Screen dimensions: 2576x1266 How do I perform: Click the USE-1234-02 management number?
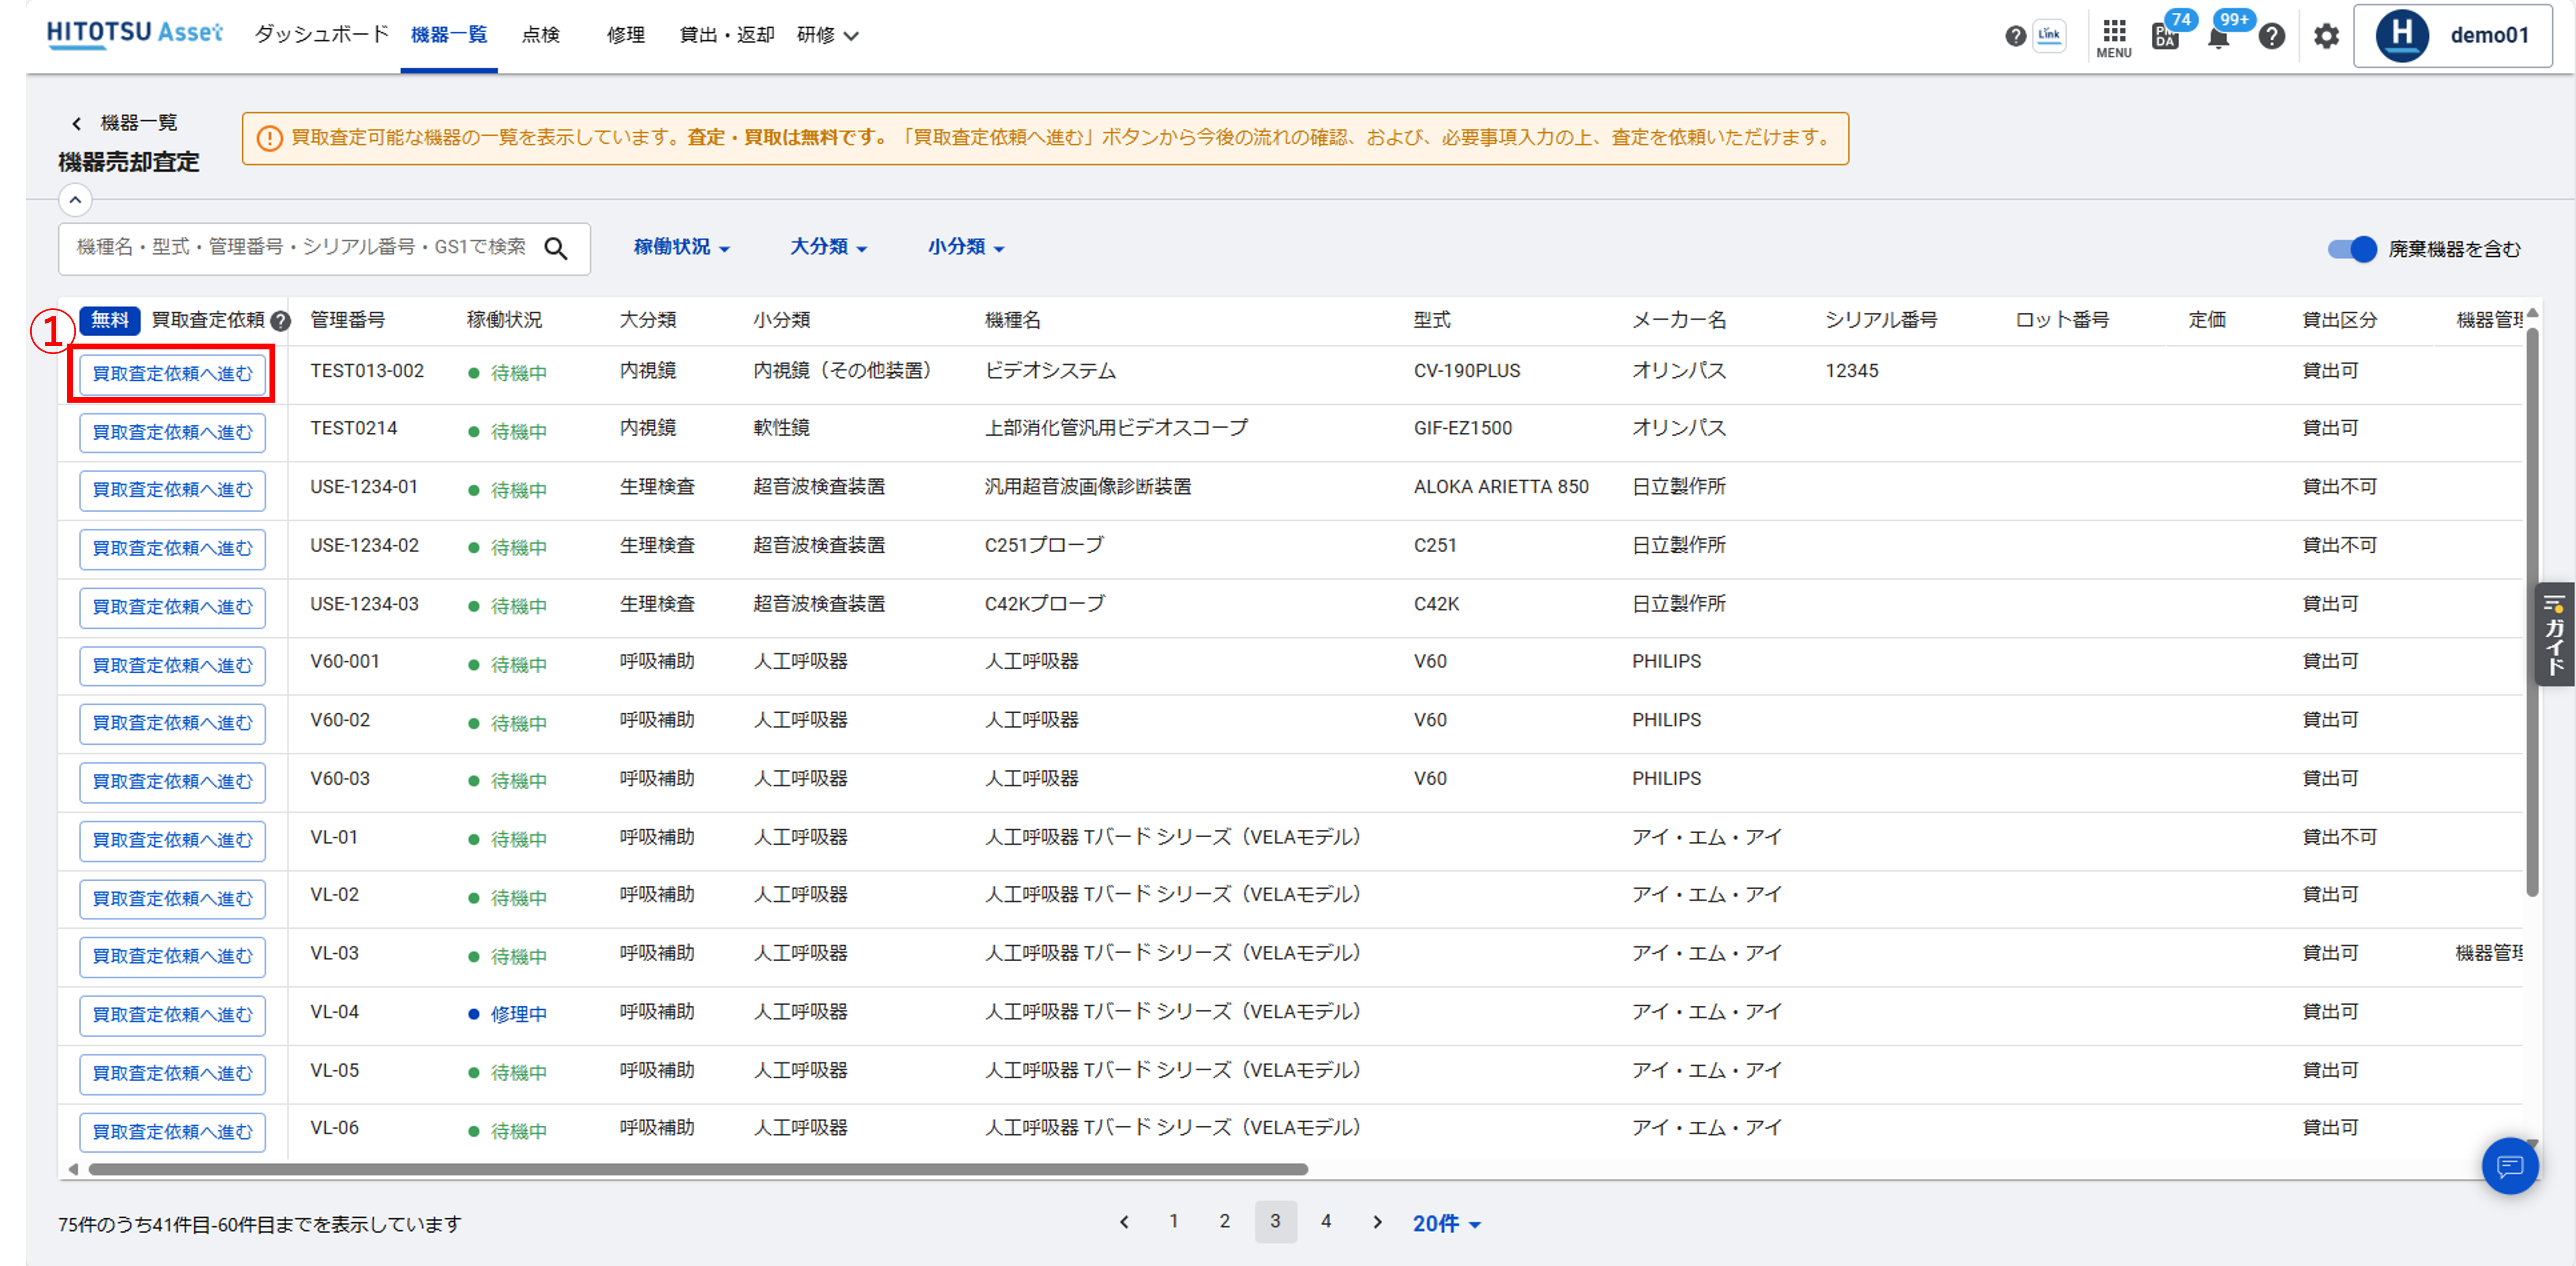[364, 546]
